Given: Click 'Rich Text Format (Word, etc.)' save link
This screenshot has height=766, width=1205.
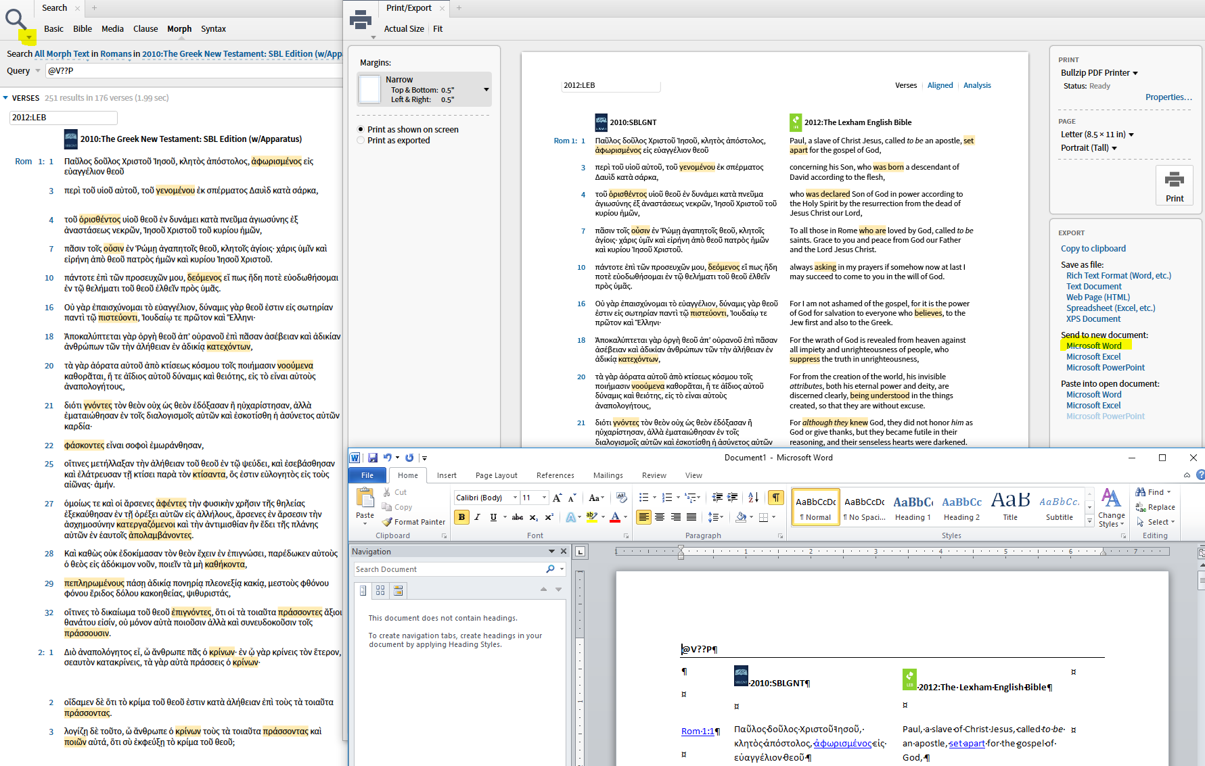Looking at the screenshot, I should coord(1118,275).
